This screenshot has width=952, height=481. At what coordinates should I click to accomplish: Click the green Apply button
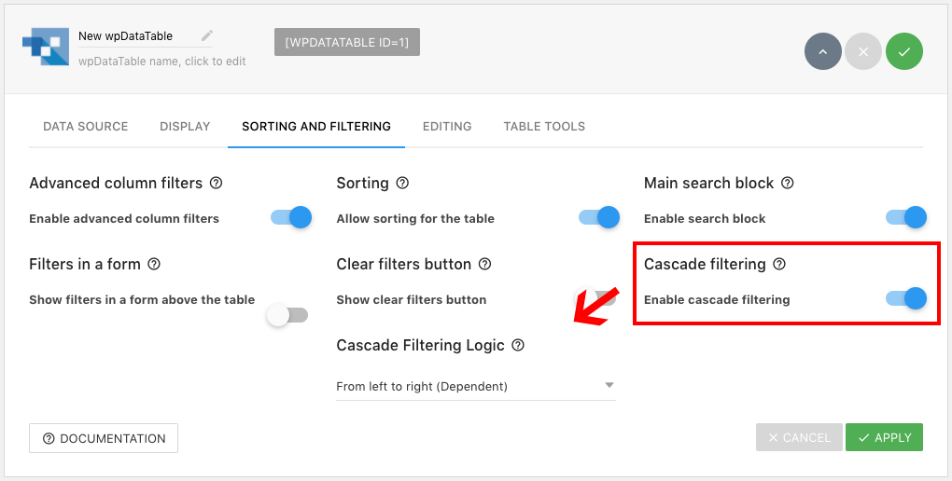tap(884, 437)
